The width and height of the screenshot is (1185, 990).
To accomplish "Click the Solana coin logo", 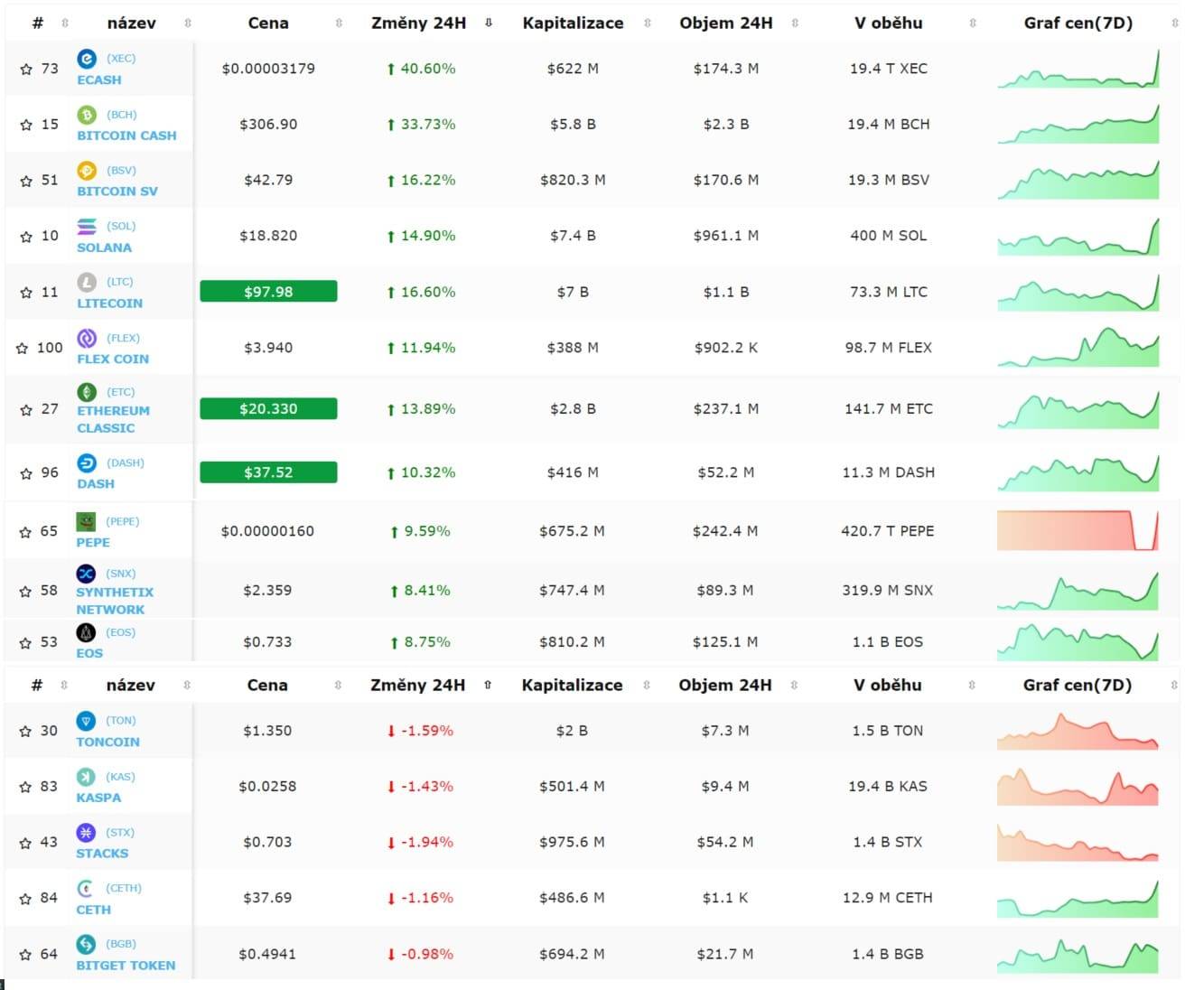I will point(87,227).
